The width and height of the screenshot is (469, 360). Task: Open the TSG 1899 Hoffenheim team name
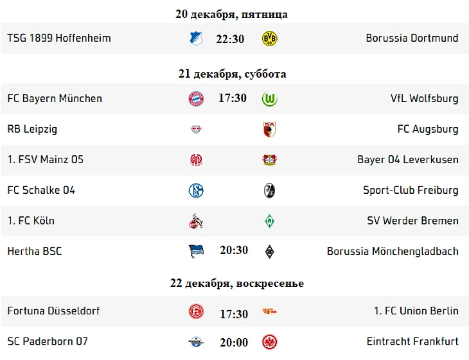59,39
